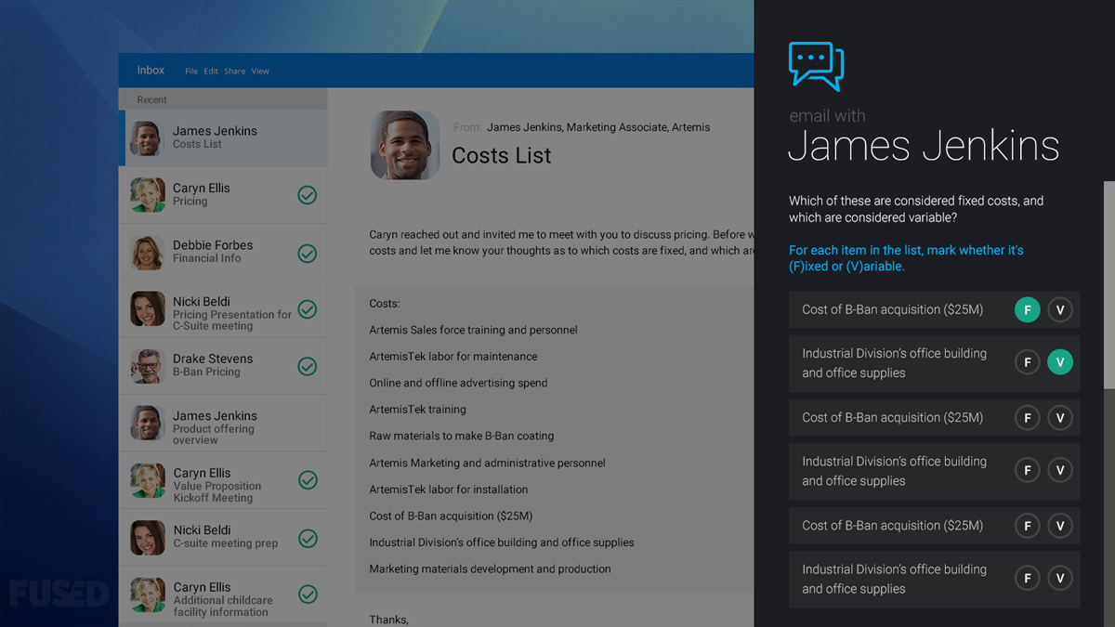Open James Jenkins Costs List email

223,138
